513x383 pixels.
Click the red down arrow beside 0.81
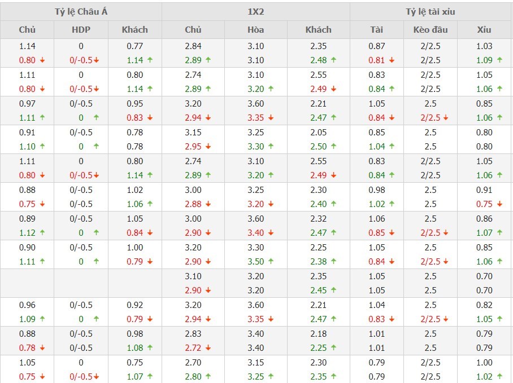[392, 60]
